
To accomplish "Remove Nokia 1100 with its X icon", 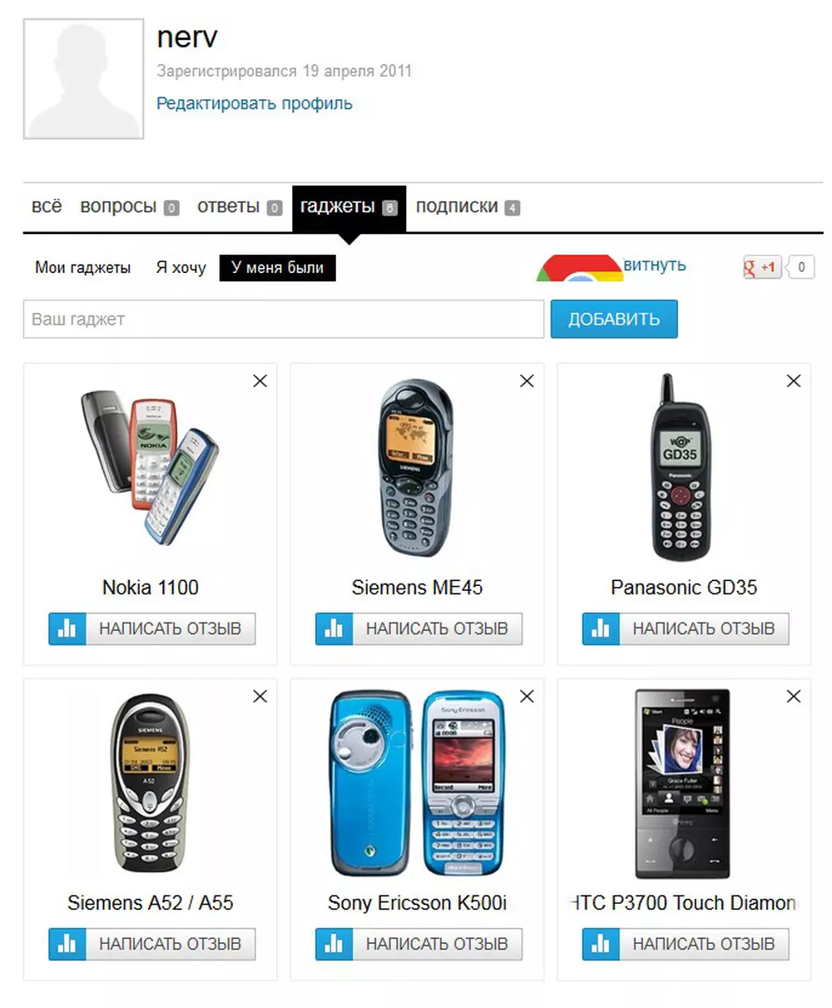I will coord(260,380).
